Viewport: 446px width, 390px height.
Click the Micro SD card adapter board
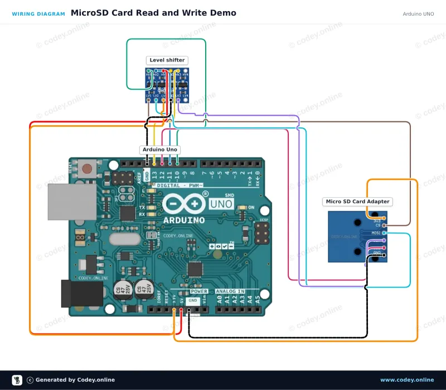[357, 236]
